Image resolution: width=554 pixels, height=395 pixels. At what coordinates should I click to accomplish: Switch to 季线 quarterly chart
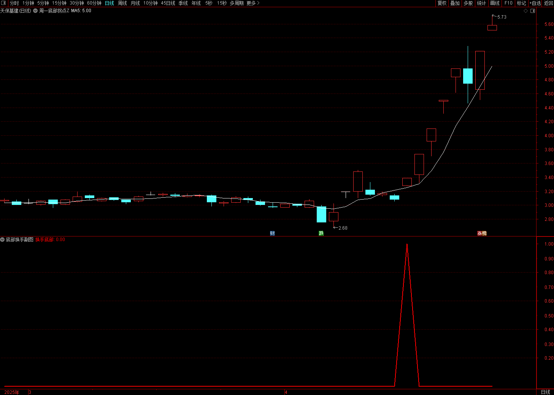(x=183, y=3)
